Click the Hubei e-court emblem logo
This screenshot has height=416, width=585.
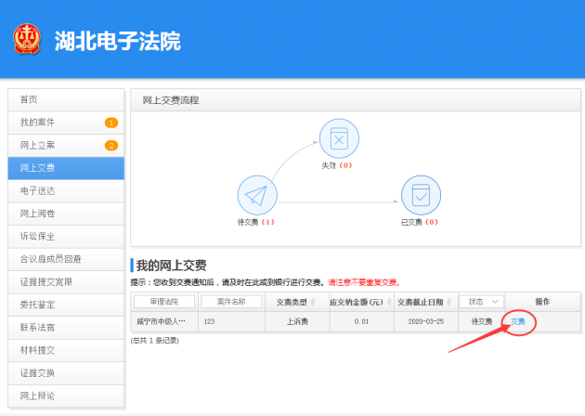pos(27,39)
